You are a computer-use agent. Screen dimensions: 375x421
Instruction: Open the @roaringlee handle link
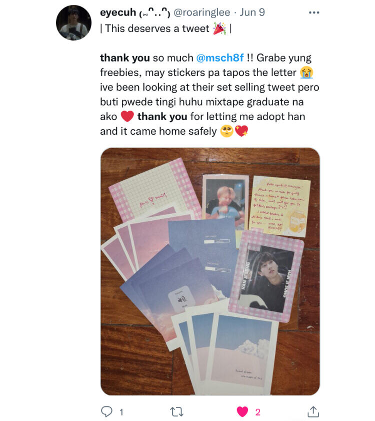click(201, 13)
